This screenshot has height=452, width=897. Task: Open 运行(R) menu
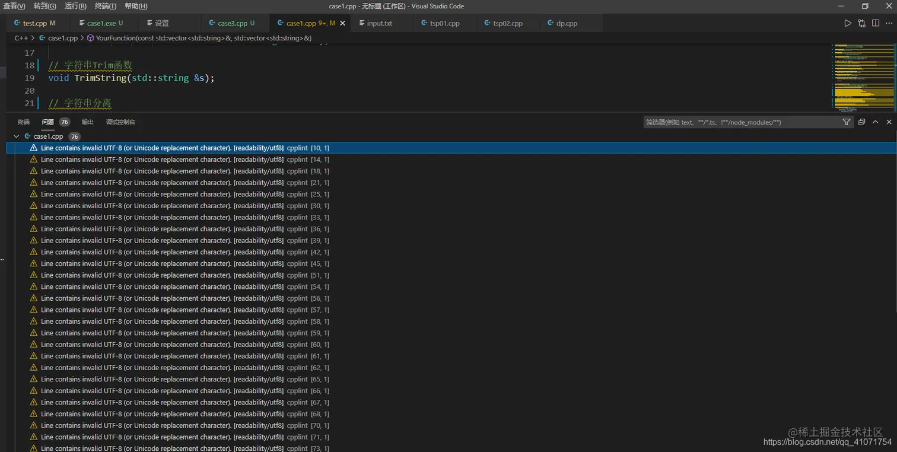(75, 6)
